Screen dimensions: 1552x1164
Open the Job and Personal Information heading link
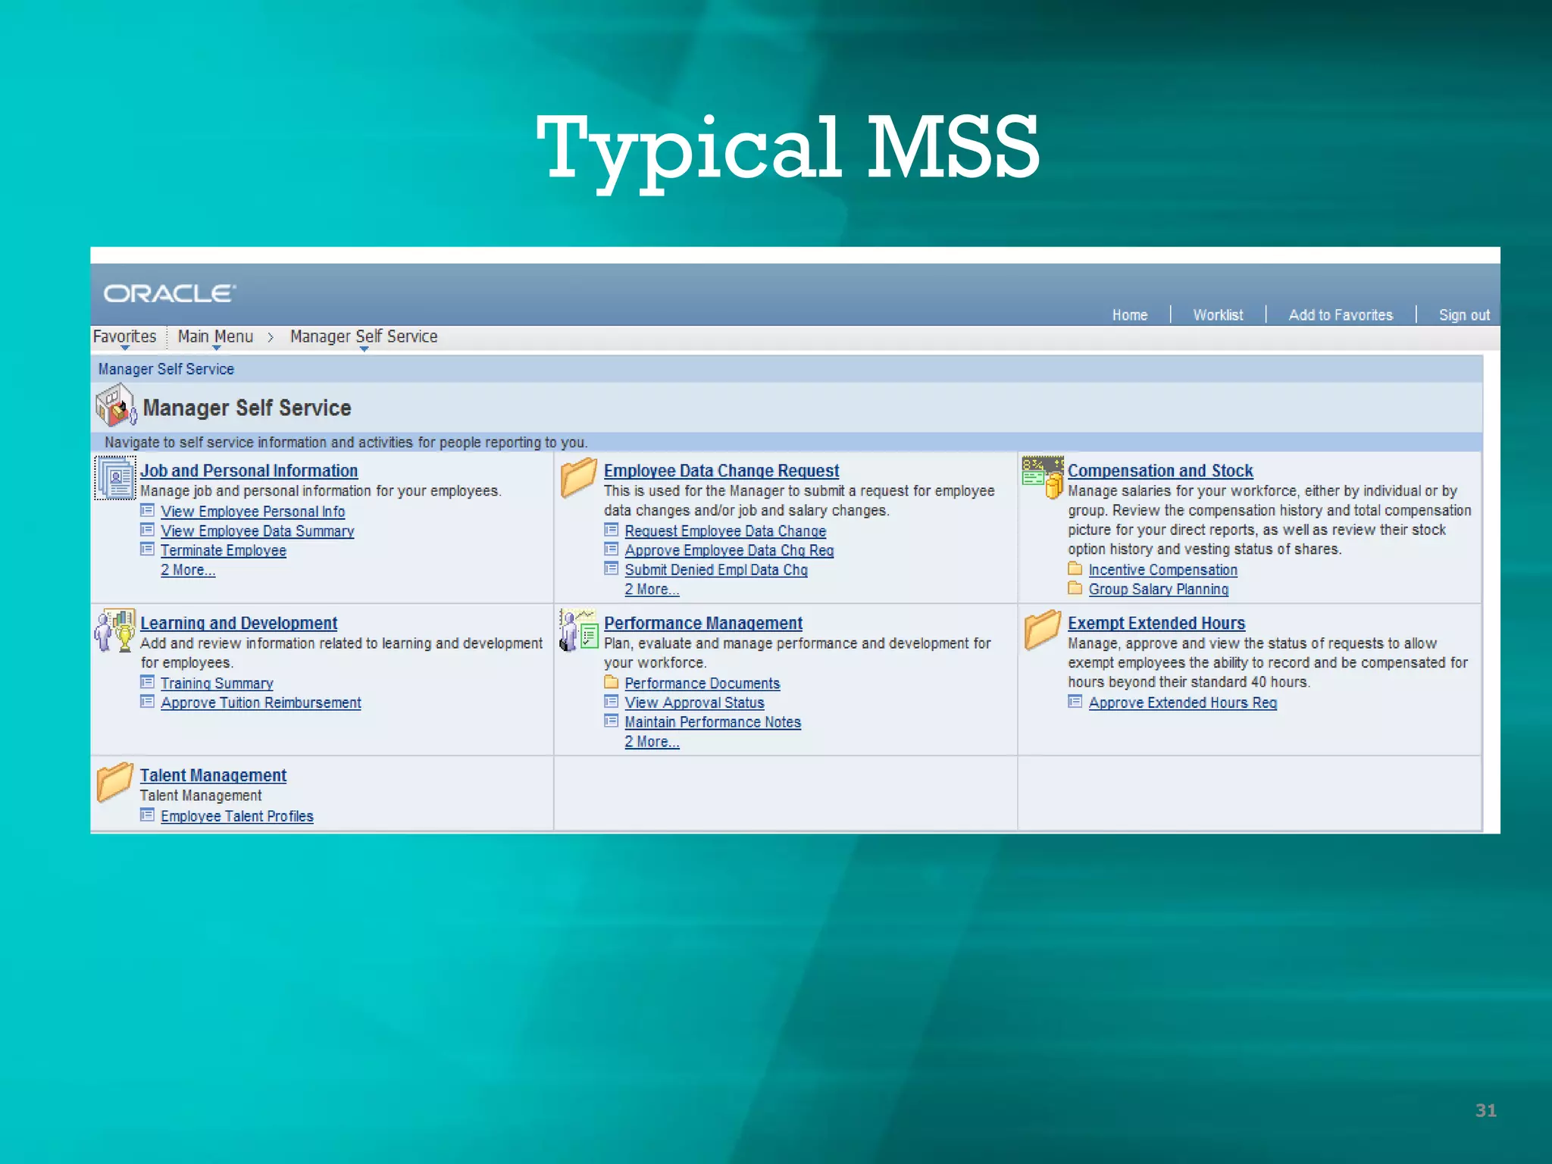[249, 471]
